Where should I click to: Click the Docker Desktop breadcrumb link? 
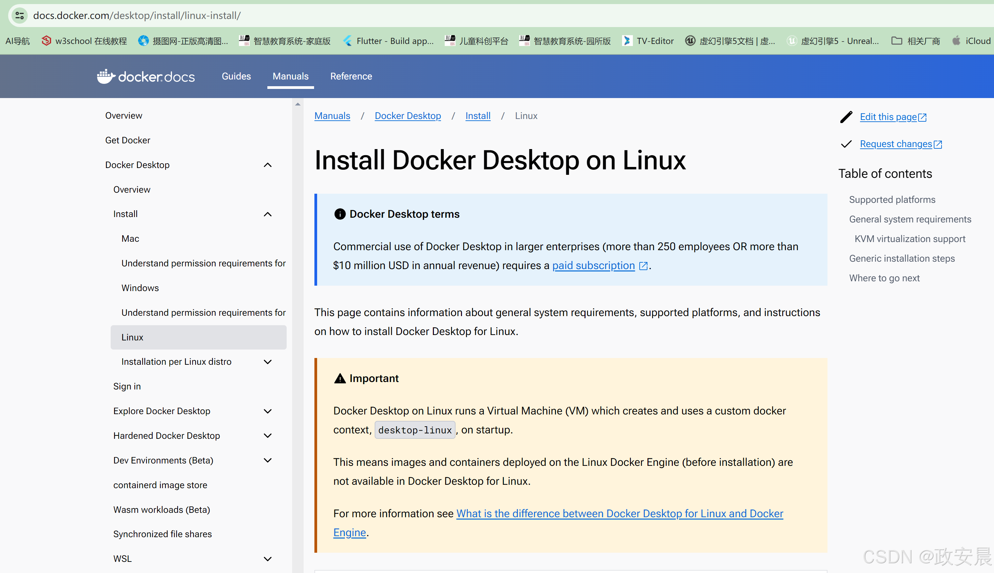(408, 116)
